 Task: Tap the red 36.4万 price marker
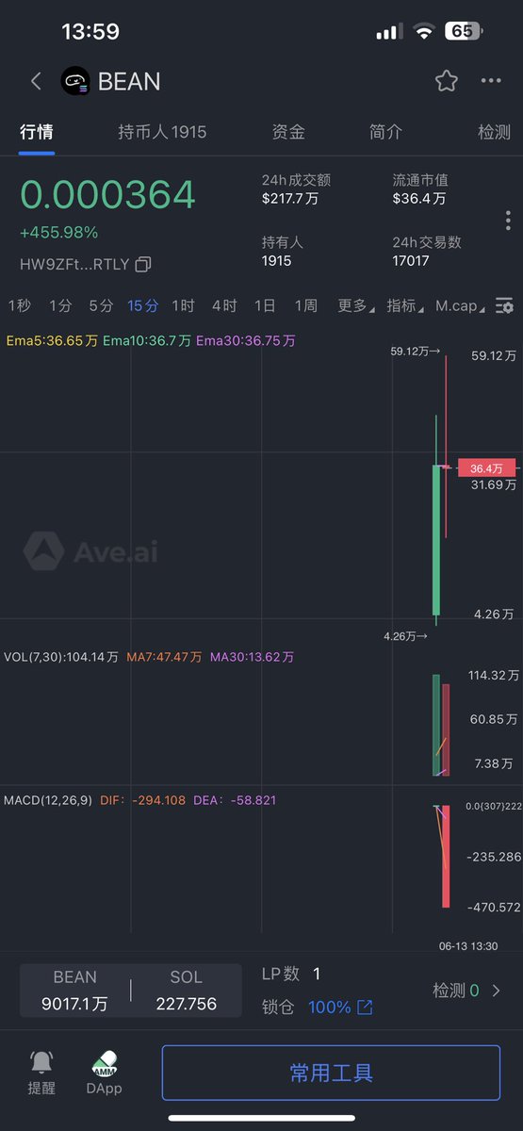click(487, 467)
